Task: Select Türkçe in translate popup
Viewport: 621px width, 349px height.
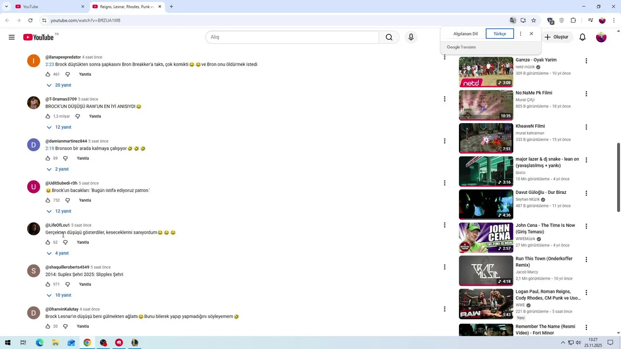Action: 500,34
